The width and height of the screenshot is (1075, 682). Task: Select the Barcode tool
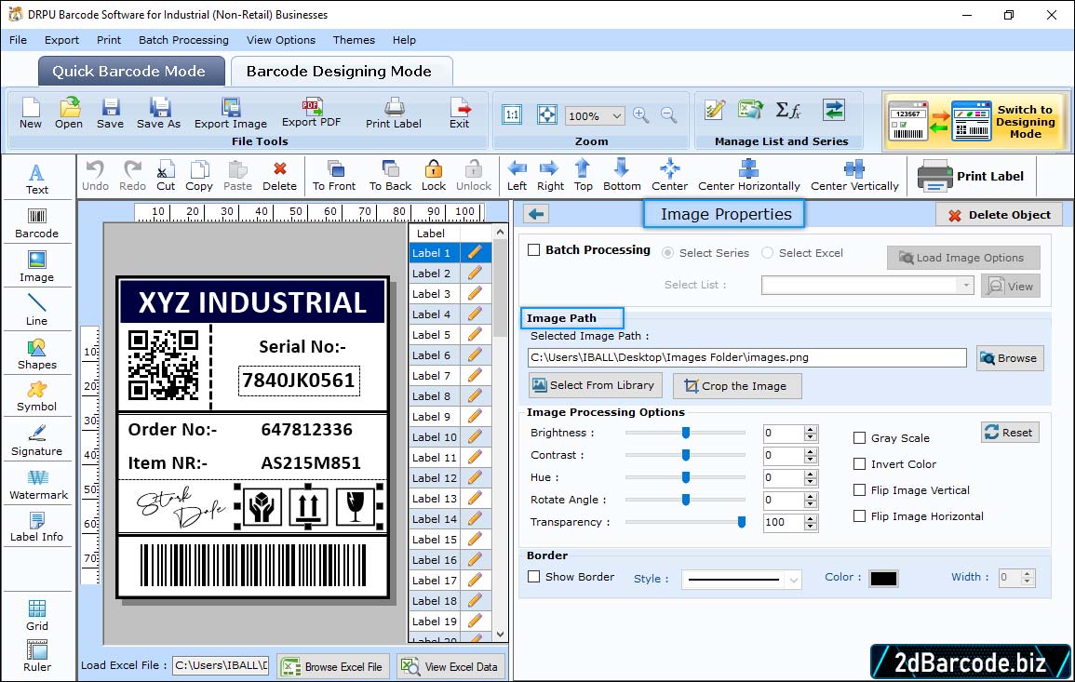click(x=37, y=223)
